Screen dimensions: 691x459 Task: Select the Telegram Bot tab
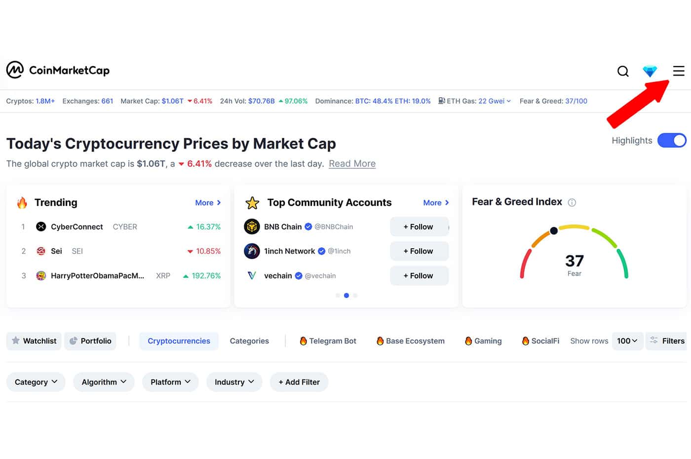(x=328, y=341)
